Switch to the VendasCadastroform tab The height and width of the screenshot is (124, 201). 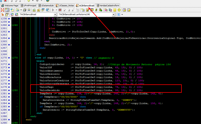(x=108, y=6)
